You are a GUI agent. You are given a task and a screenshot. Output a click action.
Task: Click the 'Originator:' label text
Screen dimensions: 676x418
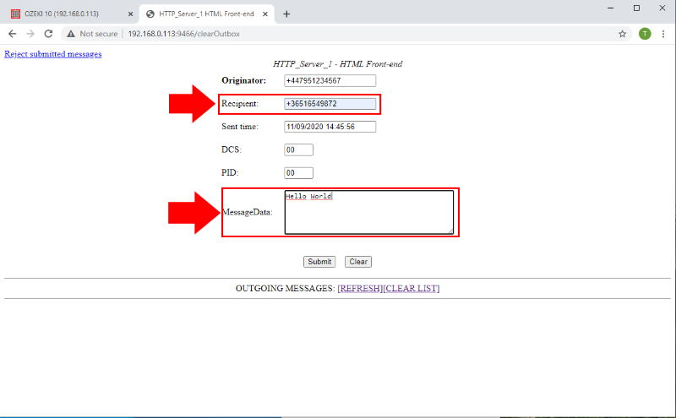243,80
